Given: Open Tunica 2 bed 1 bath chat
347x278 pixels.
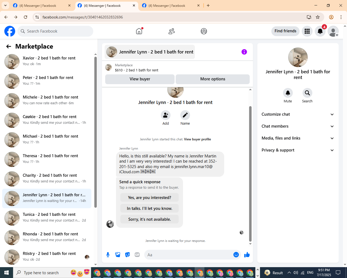Looking at the screenshot, I should click(x=47, y=218).
